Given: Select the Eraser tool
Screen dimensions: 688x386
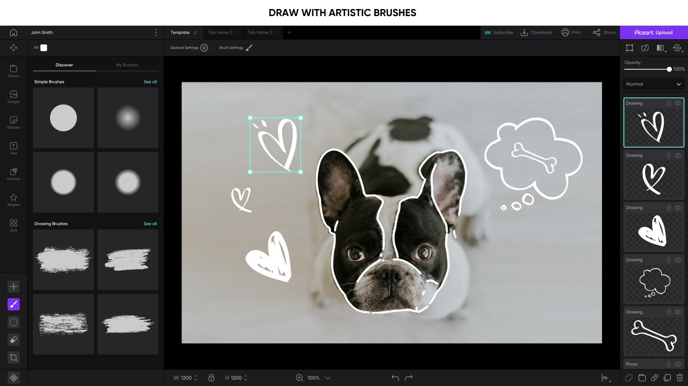Looking at the screenshot, I should [14, 340].
